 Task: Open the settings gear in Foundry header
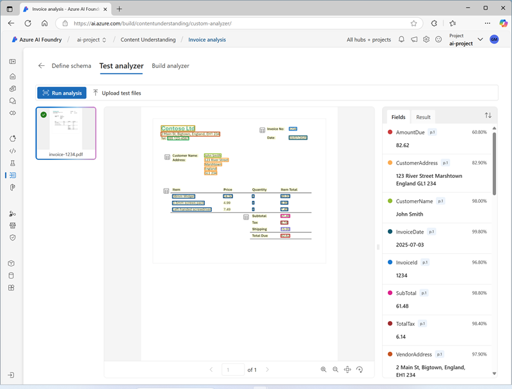426,40
